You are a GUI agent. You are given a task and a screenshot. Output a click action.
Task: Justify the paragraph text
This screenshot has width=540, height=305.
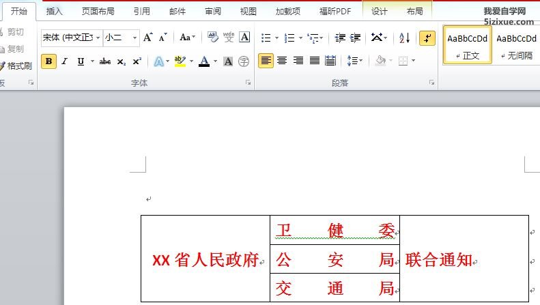pyautogui.click(x=314, y=61)
